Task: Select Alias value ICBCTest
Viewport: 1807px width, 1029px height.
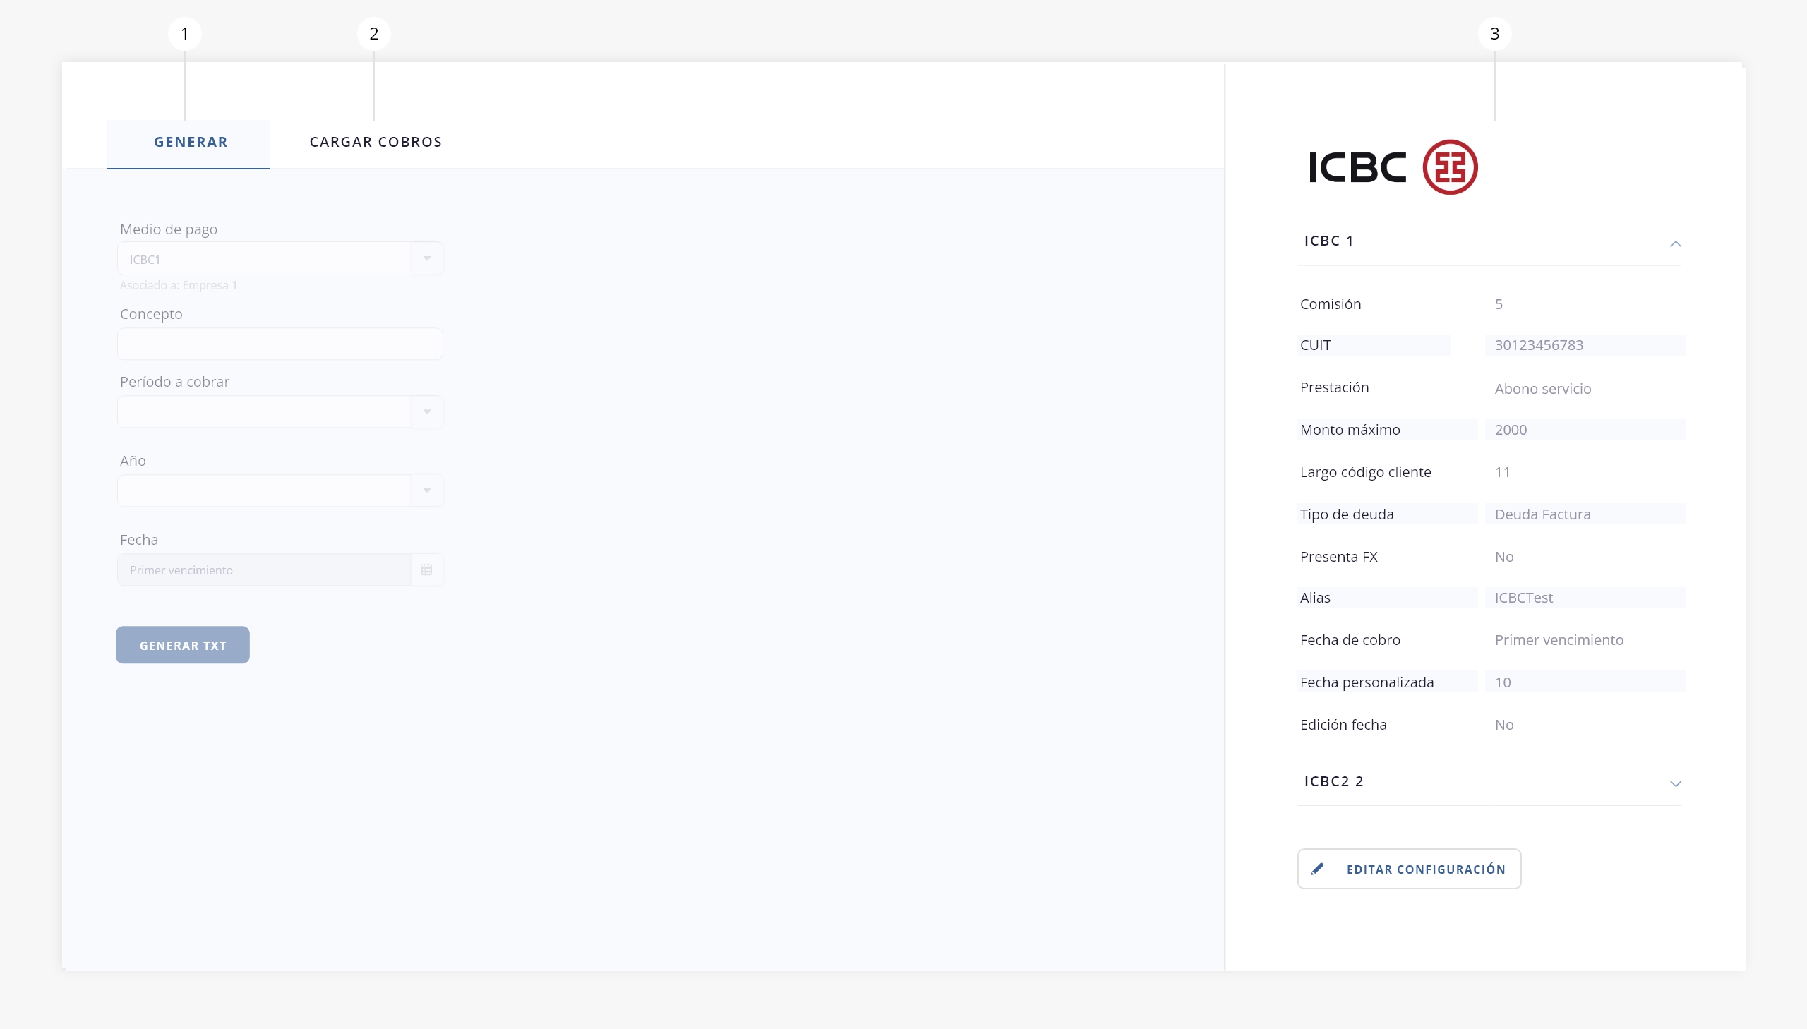Action: 1524,598
